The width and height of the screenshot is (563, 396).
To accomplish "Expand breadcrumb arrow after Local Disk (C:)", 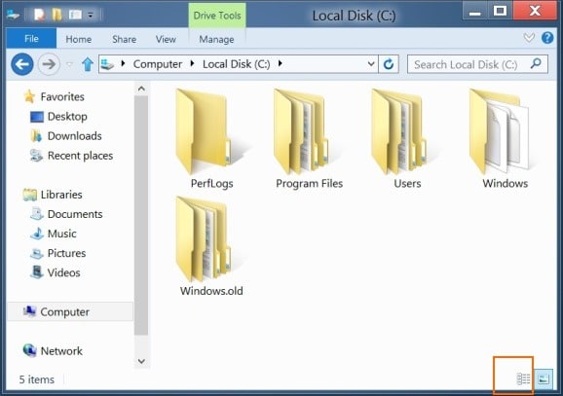I will point(281,63).
